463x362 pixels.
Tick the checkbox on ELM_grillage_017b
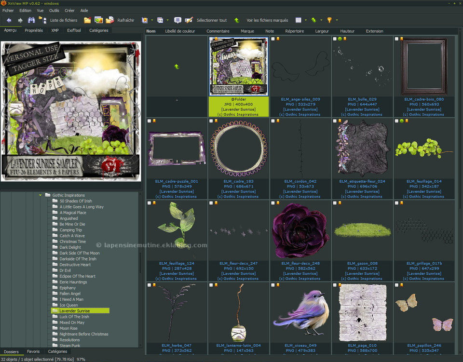click(x=397, y=202)
